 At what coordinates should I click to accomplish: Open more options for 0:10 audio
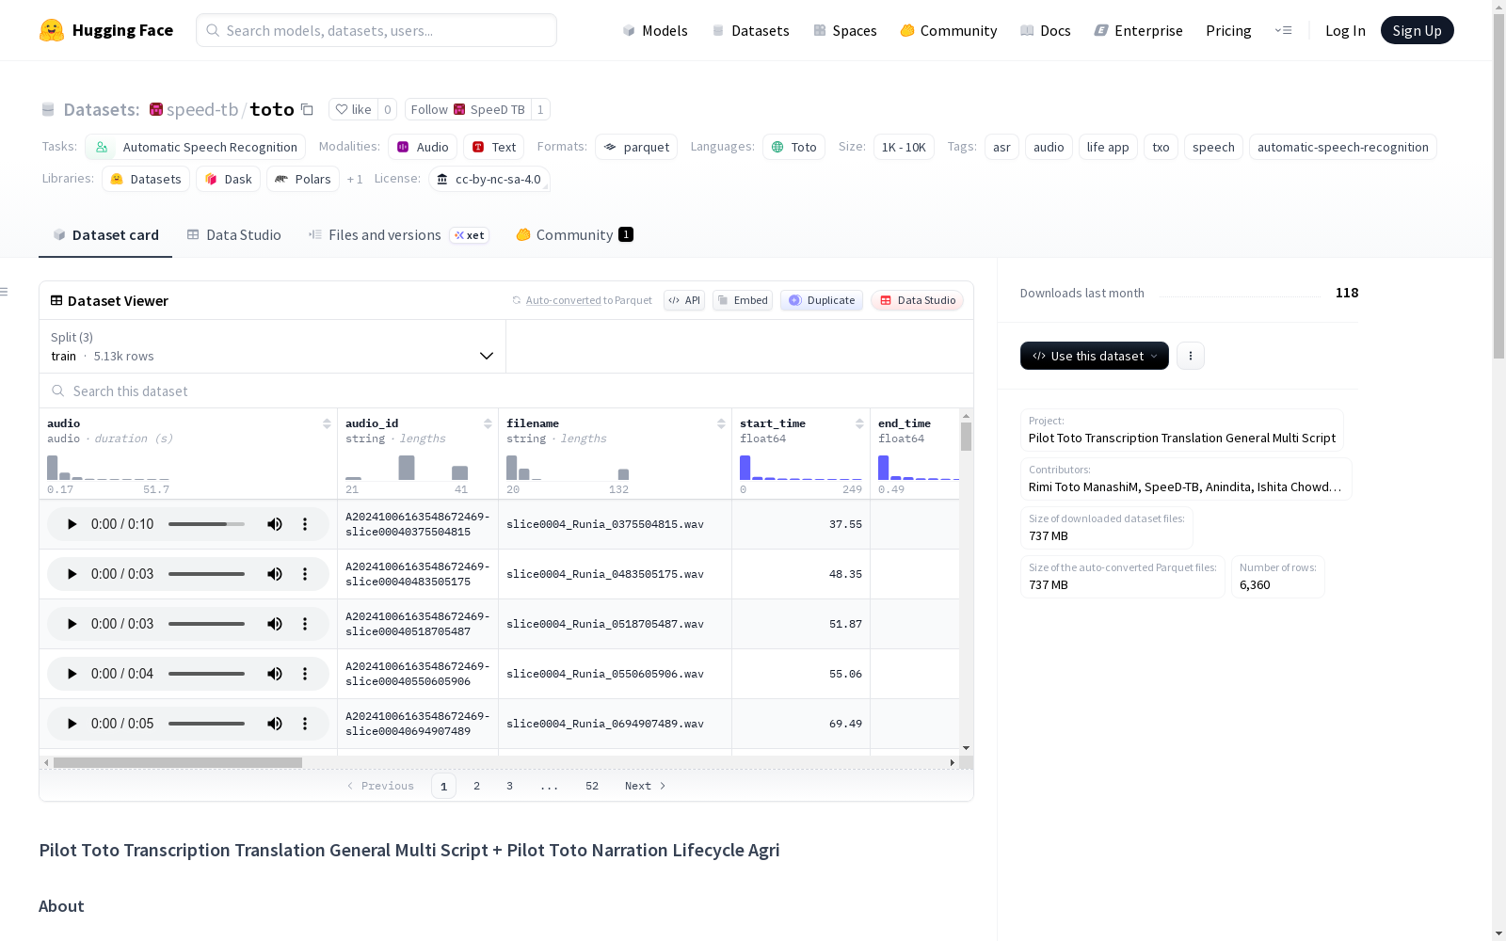pyautogui.click(x=305, y=524)
